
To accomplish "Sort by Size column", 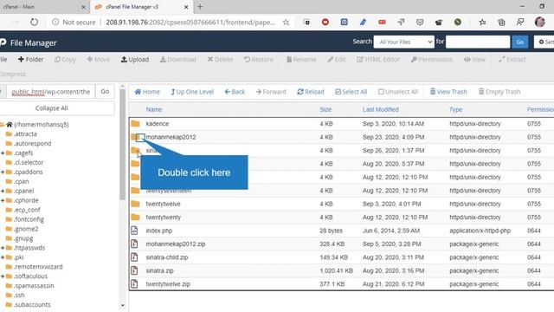I will tap(325, 110).
